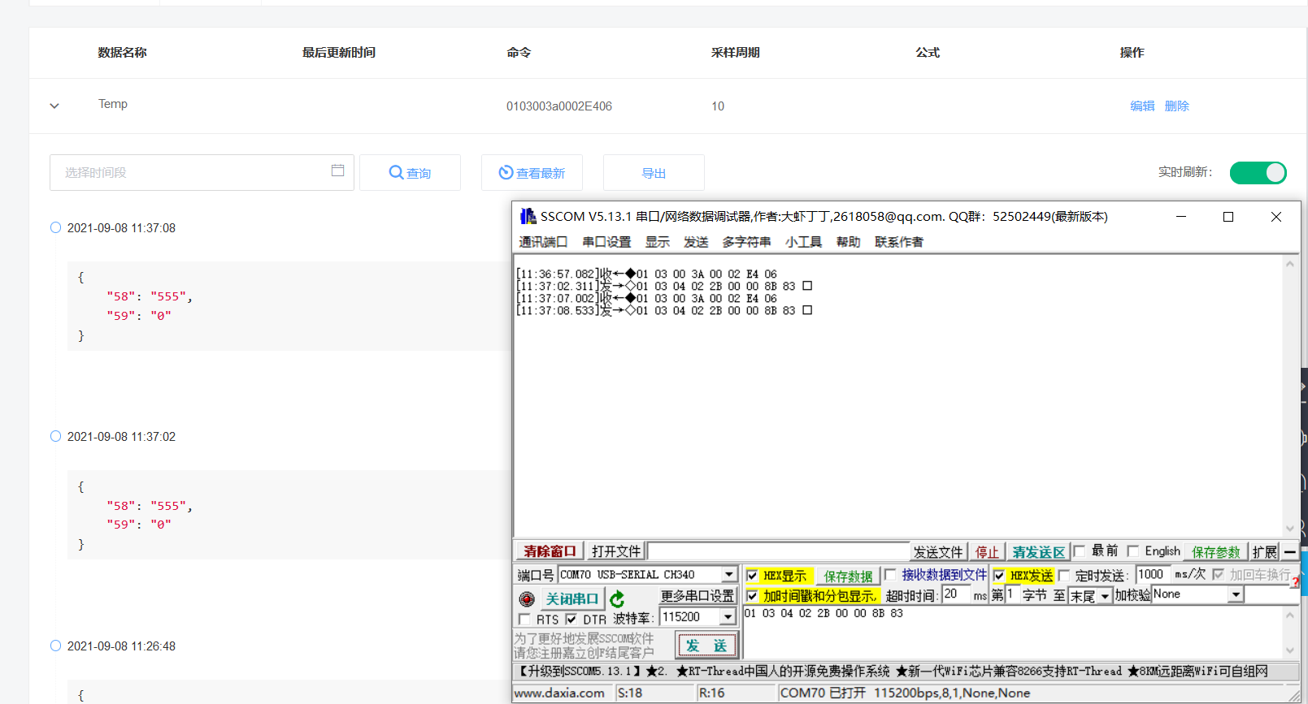Screen dimensions: 1308x704
Task: Enable the English language checkbox
Action: point(1133,551)
